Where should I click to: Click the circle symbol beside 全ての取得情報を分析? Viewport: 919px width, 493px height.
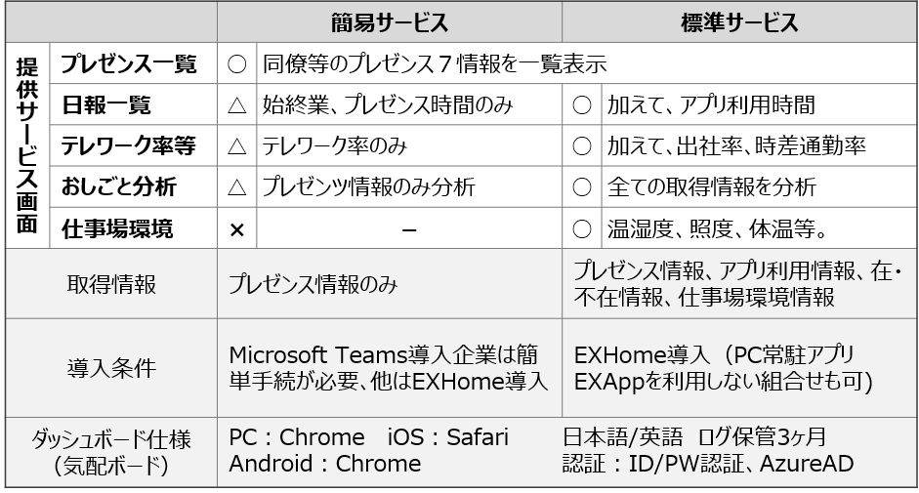(581, 187)
